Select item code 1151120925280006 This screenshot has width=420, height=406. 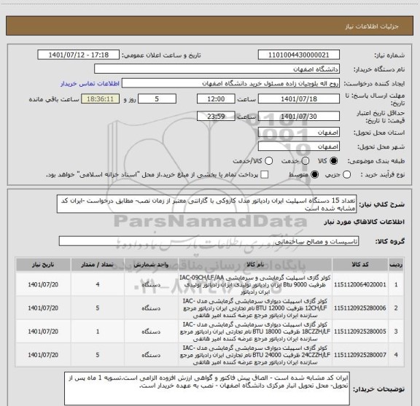coord(360,308)
